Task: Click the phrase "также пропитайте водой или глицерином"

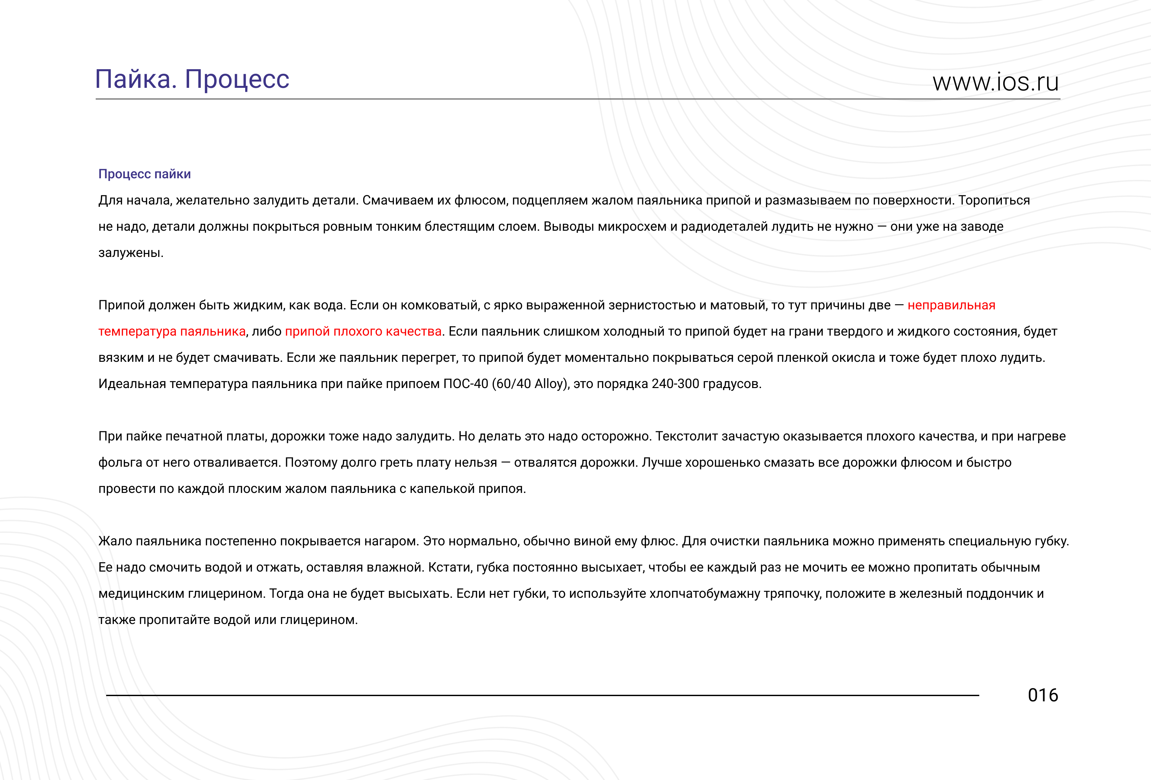Action: pyautogui.click(x=227, y=619)
